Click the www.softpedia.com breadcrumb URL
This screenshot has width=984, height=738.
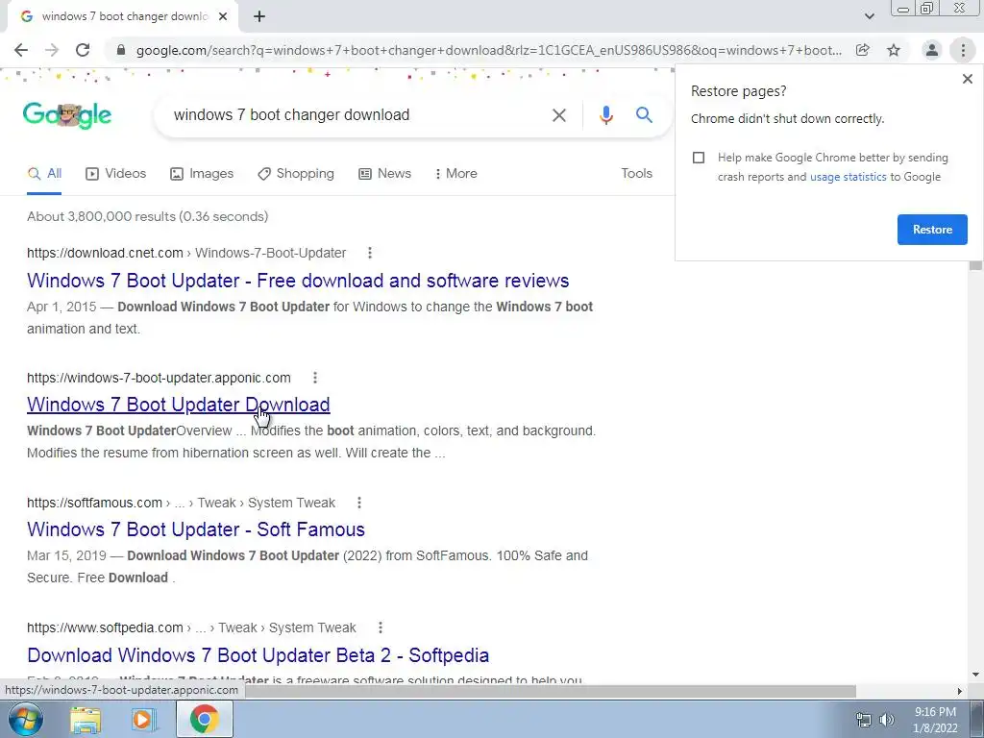point(191,627)
